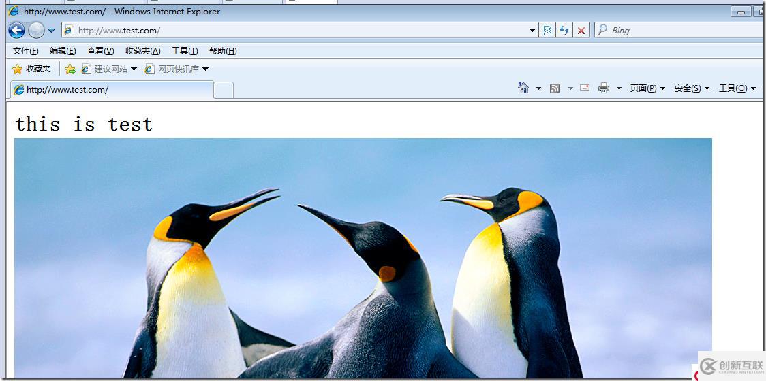
Task: Open the 页面(P) command bar menu
Action: (x=647, y=88)
